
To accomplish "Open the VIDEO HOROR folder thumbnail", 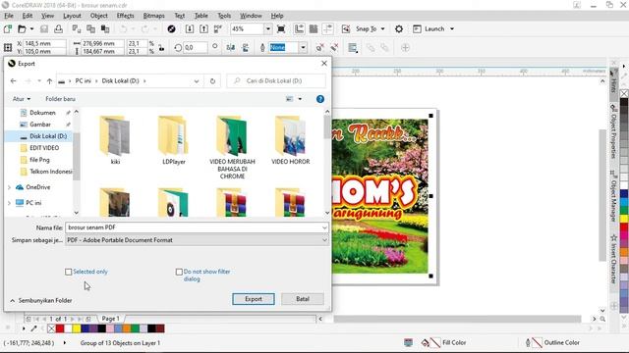I will click(x=291, y=140).
